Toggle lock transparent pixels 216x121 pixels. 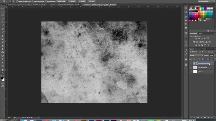pyautogui.click(x=194, y=59)
